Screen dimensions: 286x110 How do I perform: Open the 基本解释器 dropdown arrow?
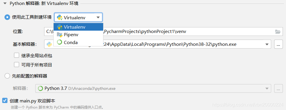pos(267,44)
